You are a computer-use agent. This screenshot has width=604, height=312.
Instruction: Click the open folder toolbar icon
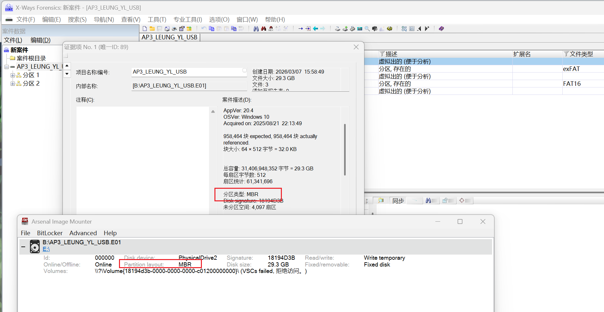tap(152, 29)
